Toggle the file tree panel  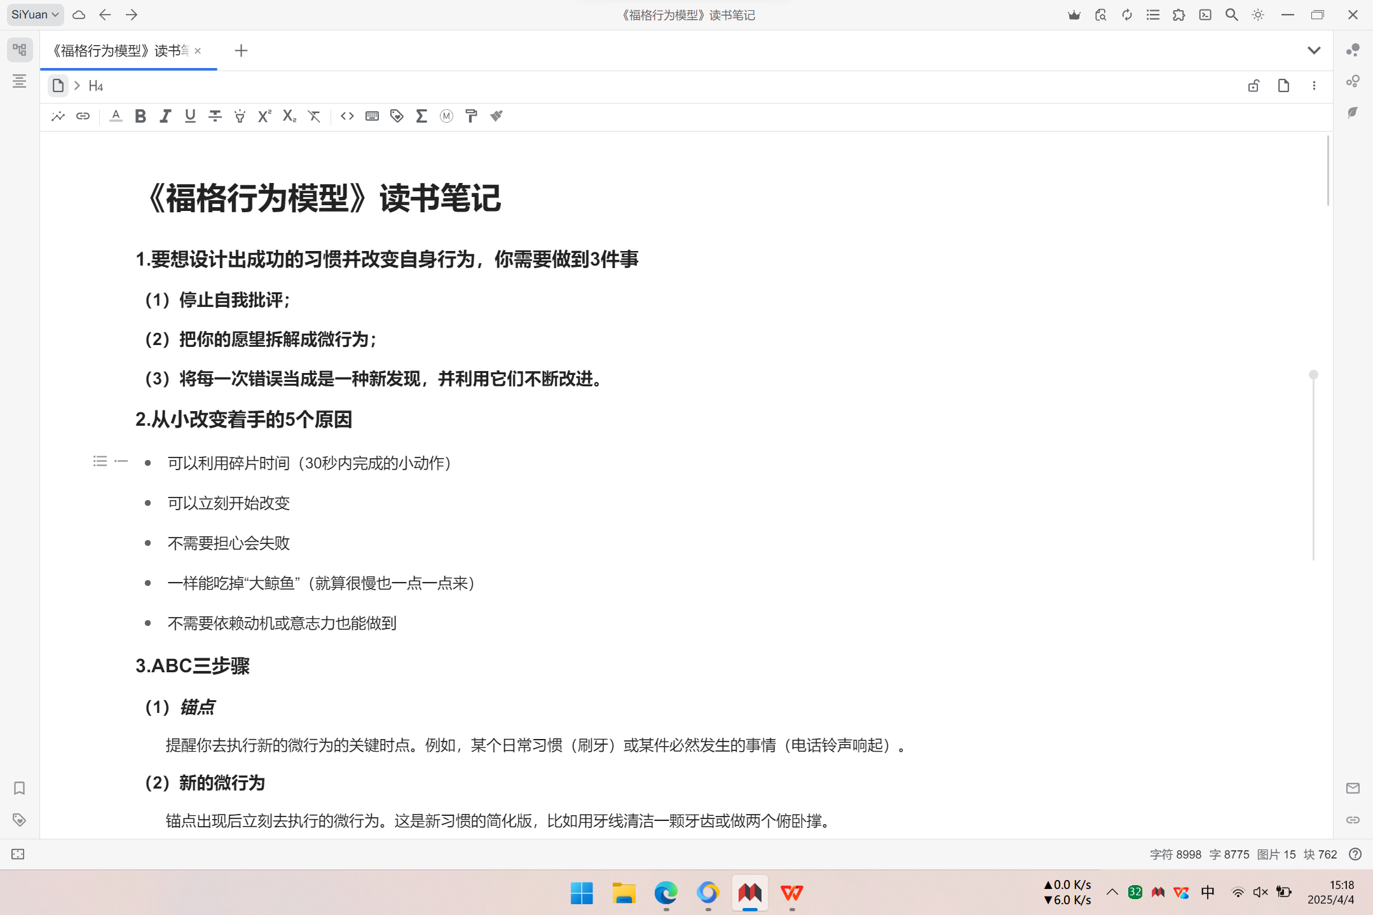tap(20, 50)
